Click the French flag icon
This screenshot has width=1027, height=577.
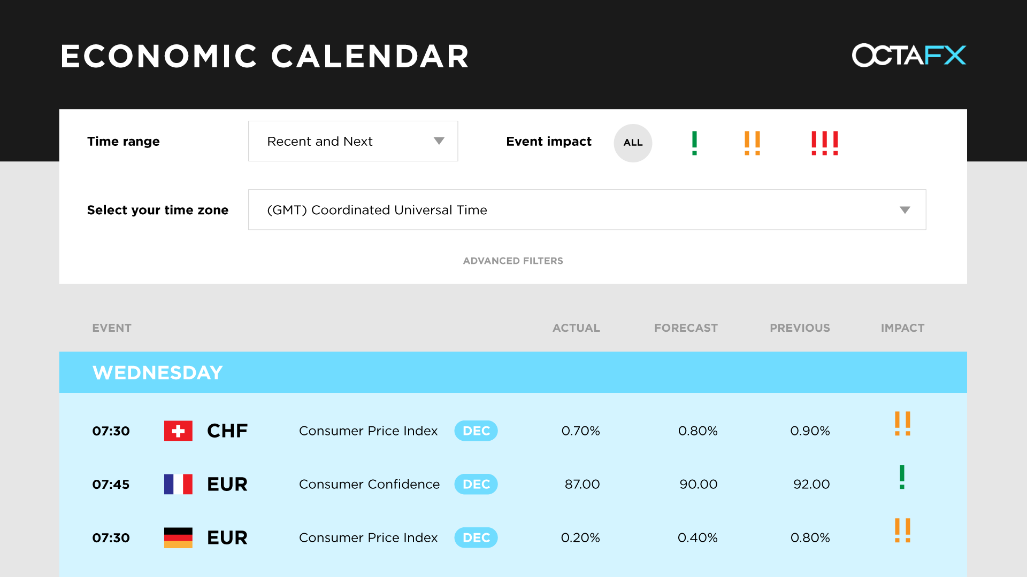click(178, 484)
